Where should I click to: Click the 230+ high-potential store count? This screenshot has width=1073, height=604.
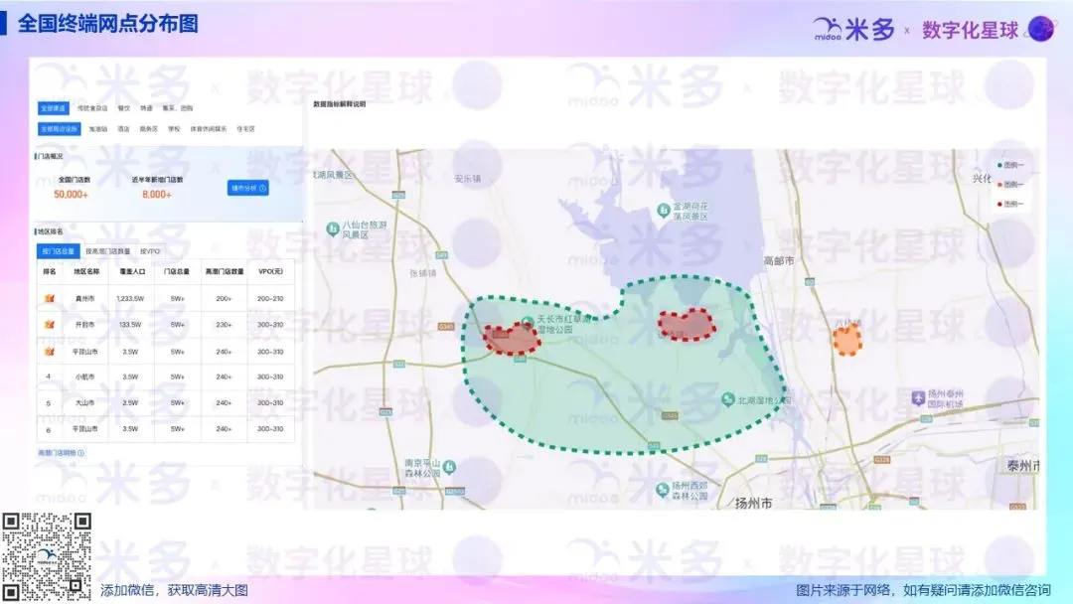click(x=224, y=324)
